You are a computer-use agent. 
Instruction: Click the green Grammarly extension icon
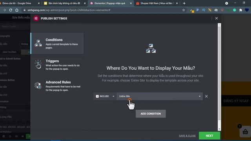click(x=235, y=10)
